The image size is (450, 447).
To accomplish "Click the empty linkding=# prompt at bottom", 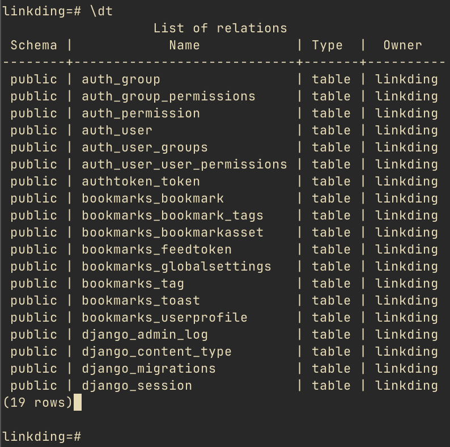I will 42,437.
